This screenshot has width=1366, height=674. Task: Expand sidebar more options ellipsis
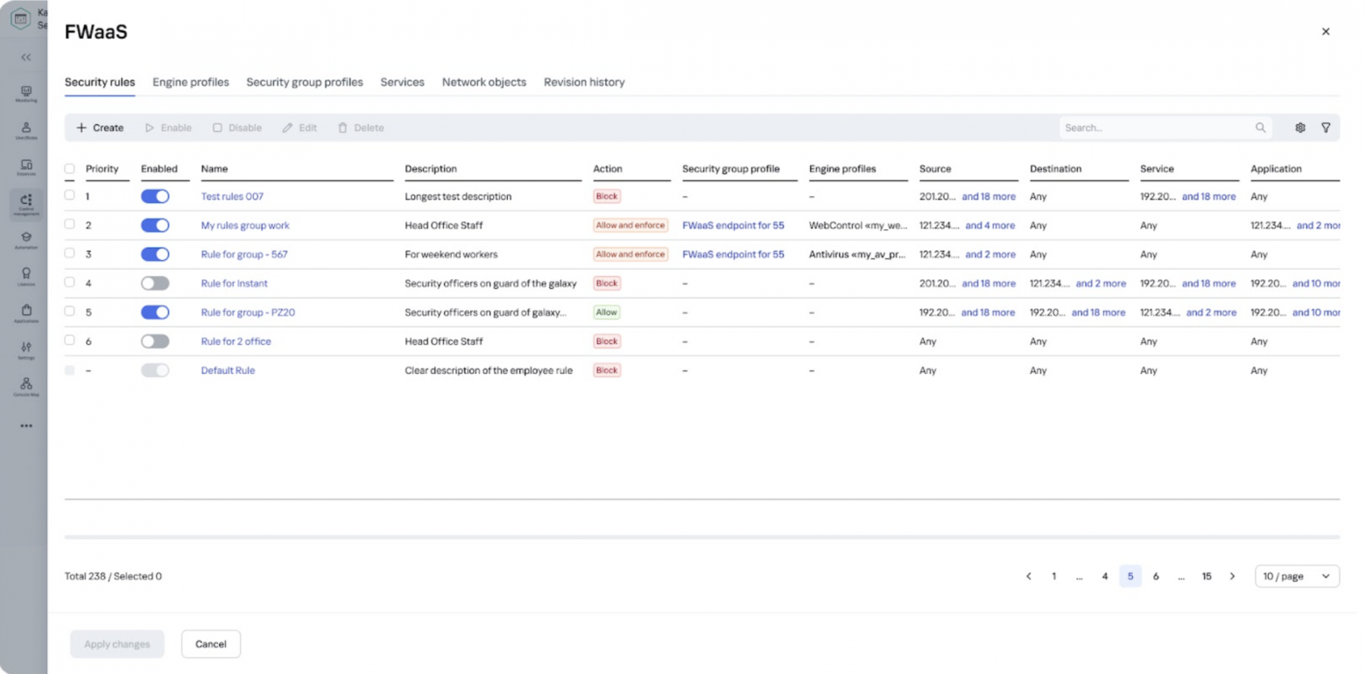(x=25, y=426)
